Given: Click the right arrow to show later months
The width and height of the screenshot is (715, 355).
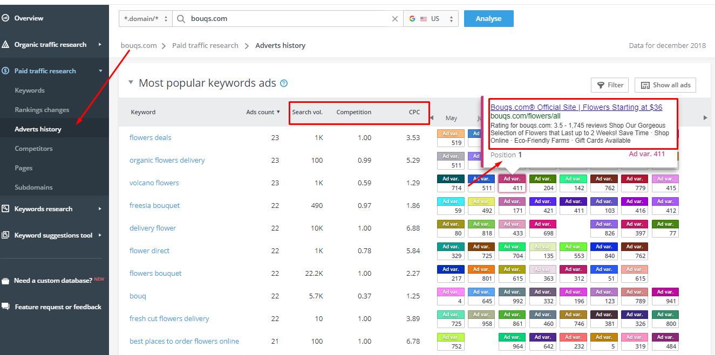Looking at the screenshot, I should click(x=705, y=118).
